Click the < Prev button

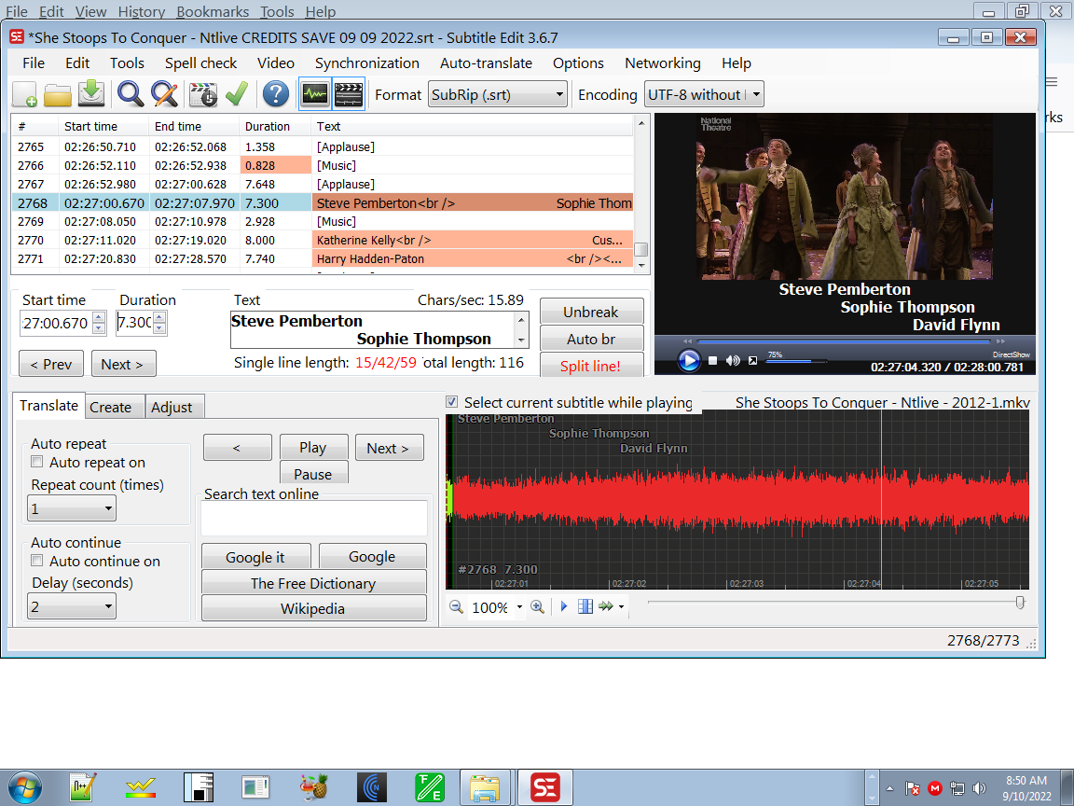[x=50, y=364]
